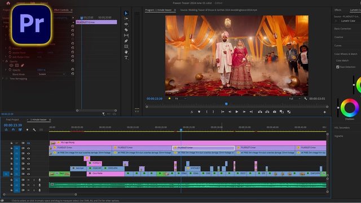Select Program: 1 minute teaser tab
This screenshot has height=203, width=361.
(x=159, y=10)
